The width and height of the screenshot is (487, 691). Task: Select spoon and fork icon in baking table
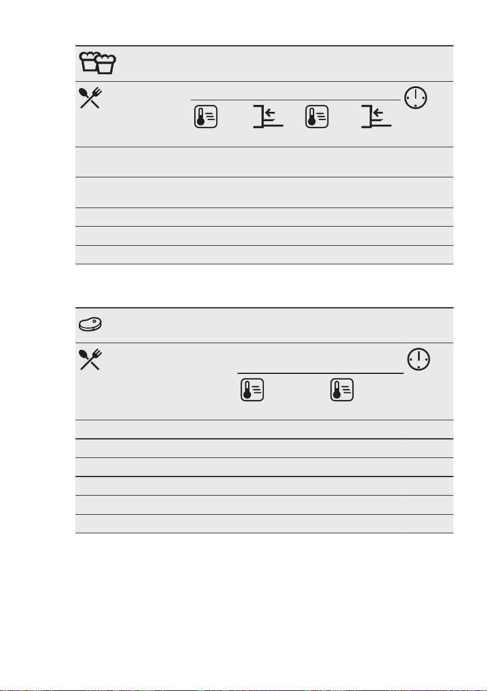click(x=90, y=98)
